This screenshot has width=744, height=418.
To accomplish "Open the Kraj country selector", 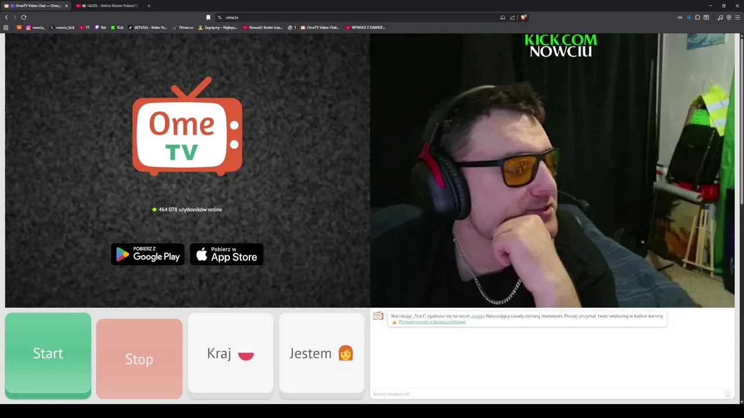I will [231, 355].
